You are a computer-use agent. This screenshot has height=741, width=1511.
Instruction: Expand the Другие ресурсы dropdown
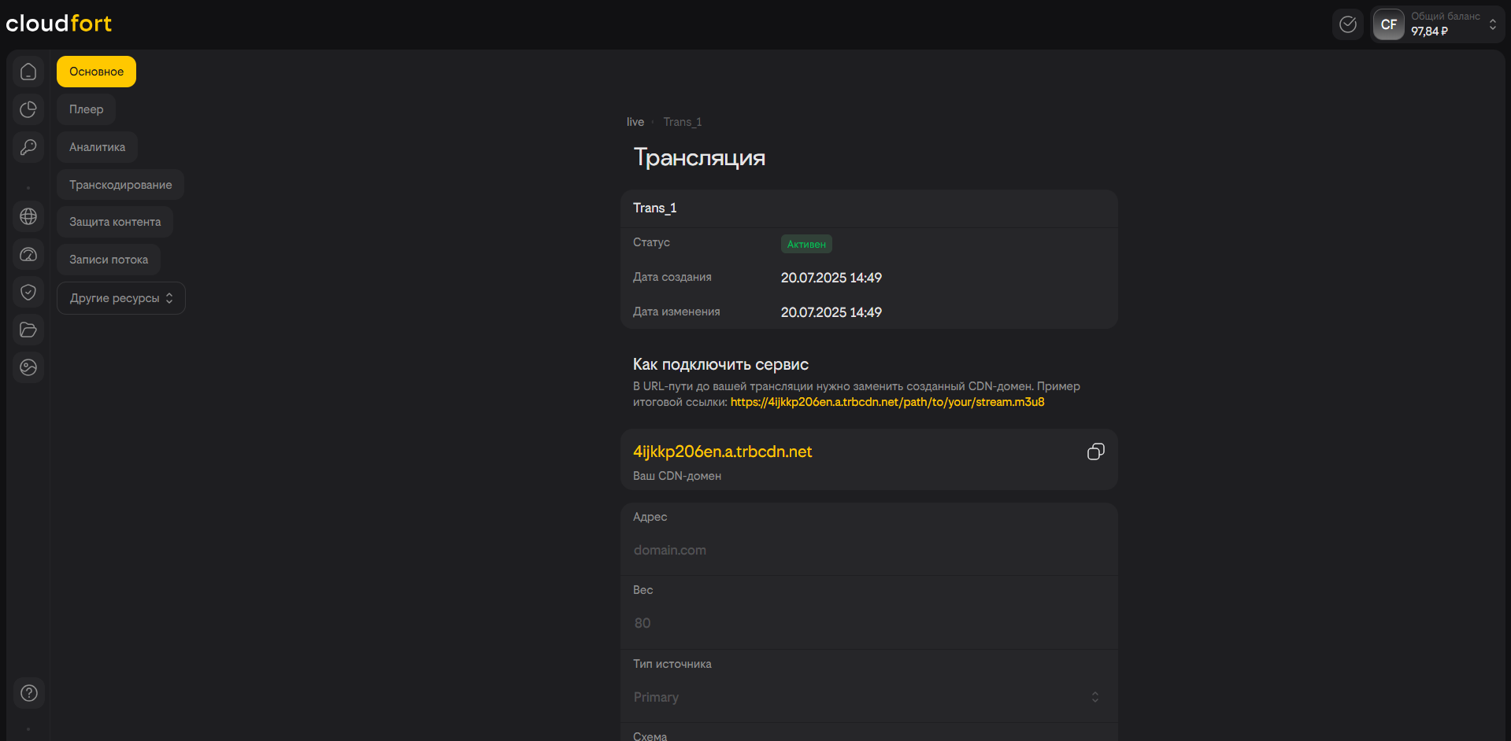121,298
